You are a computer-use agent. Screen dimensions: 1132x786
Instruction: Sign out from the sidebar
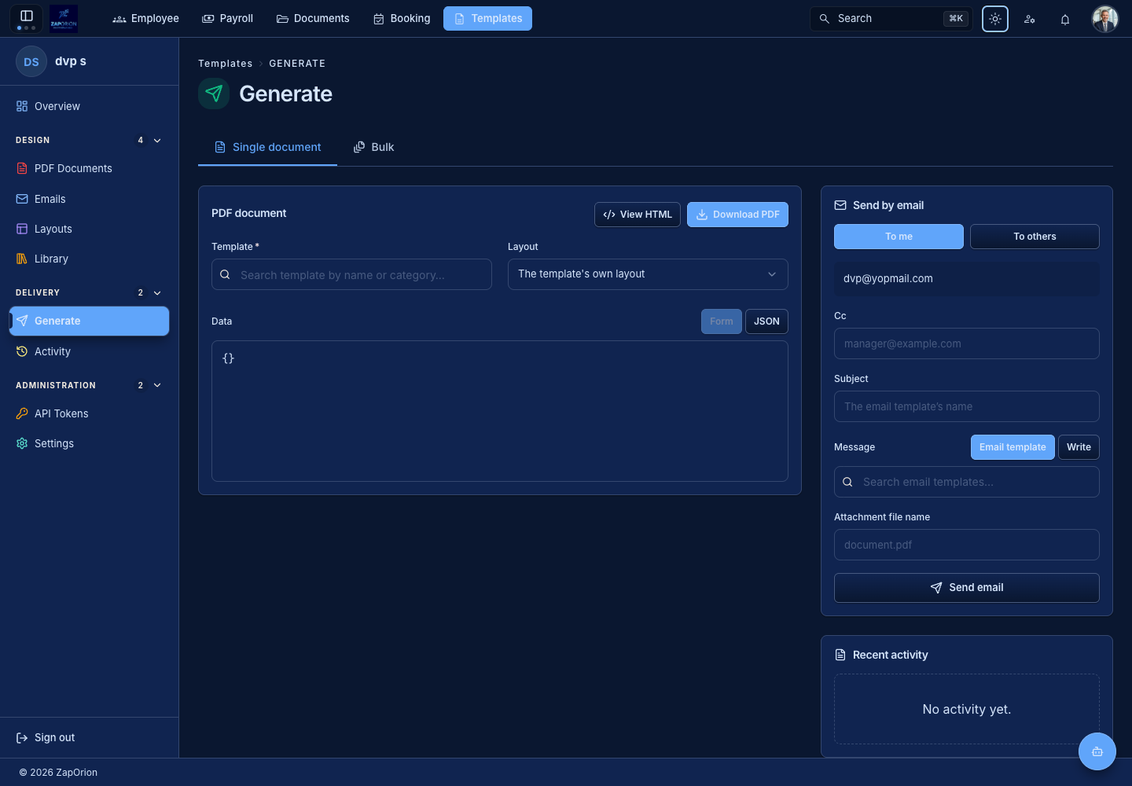click(46, 737)
